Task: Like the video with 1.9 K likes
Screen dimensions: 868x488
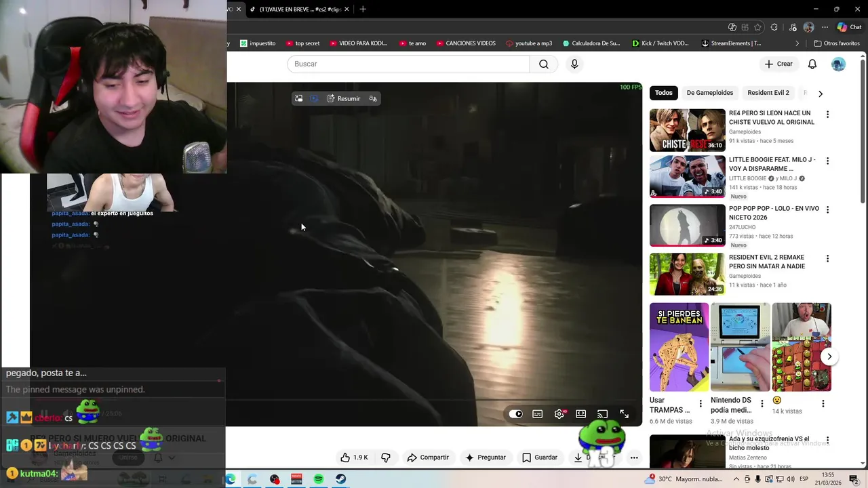Action: 354,457
